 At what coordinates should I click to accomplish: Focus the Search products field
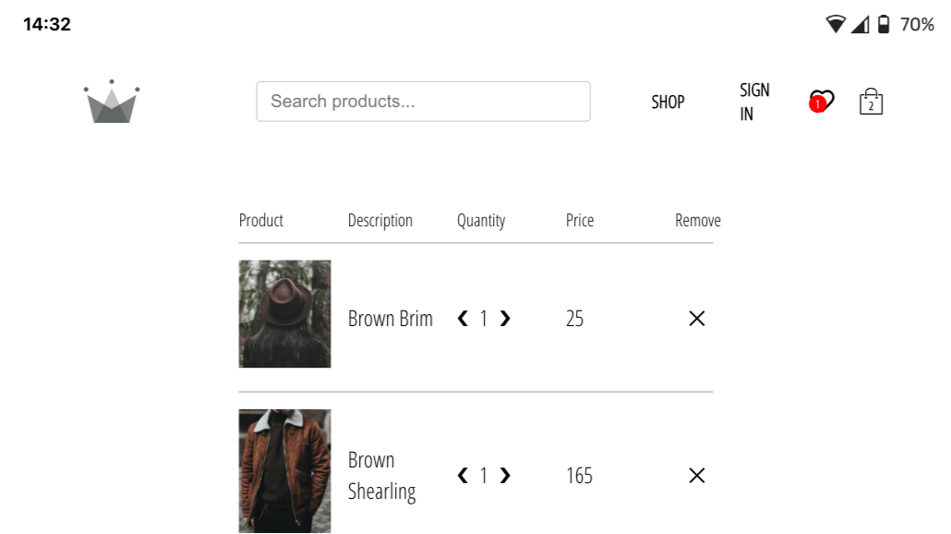coord(424,102)
